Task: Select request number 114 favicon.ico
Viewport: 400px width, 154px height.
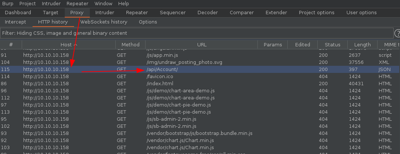Action: click(160, 76)
